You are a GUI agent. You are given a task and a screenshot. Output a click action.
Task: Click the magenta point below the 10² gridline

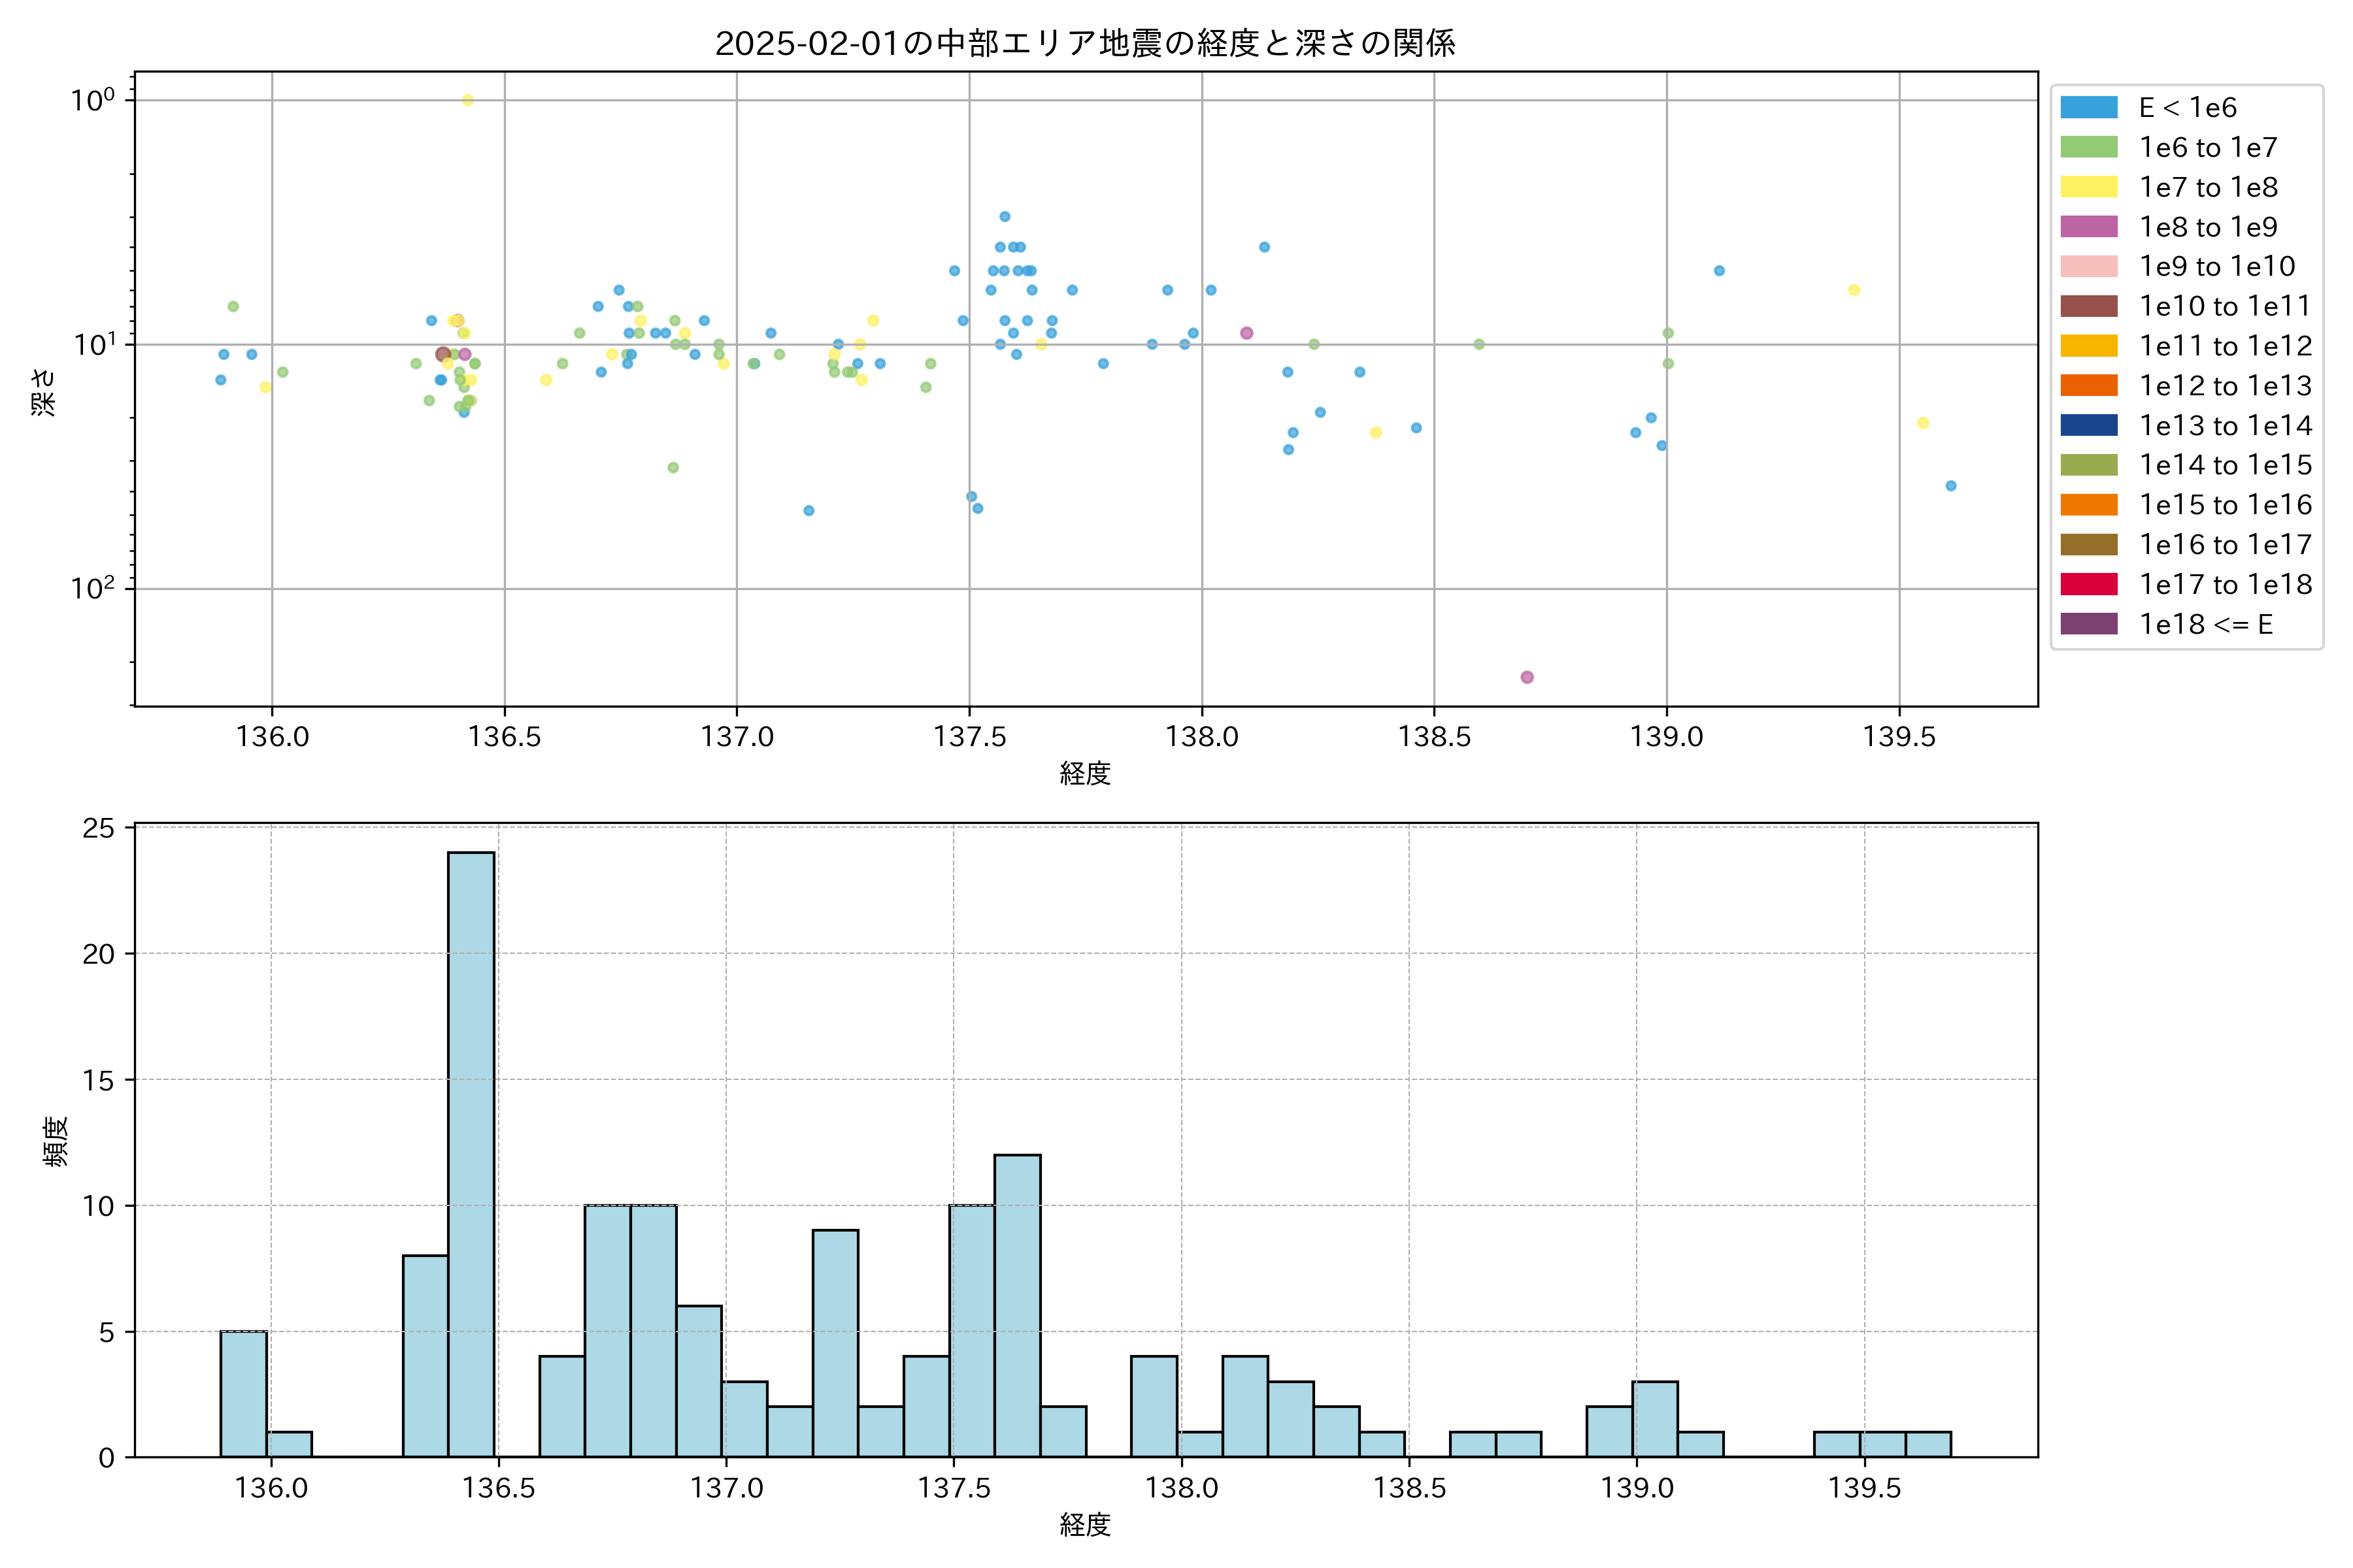click(x=1527, y=677)
